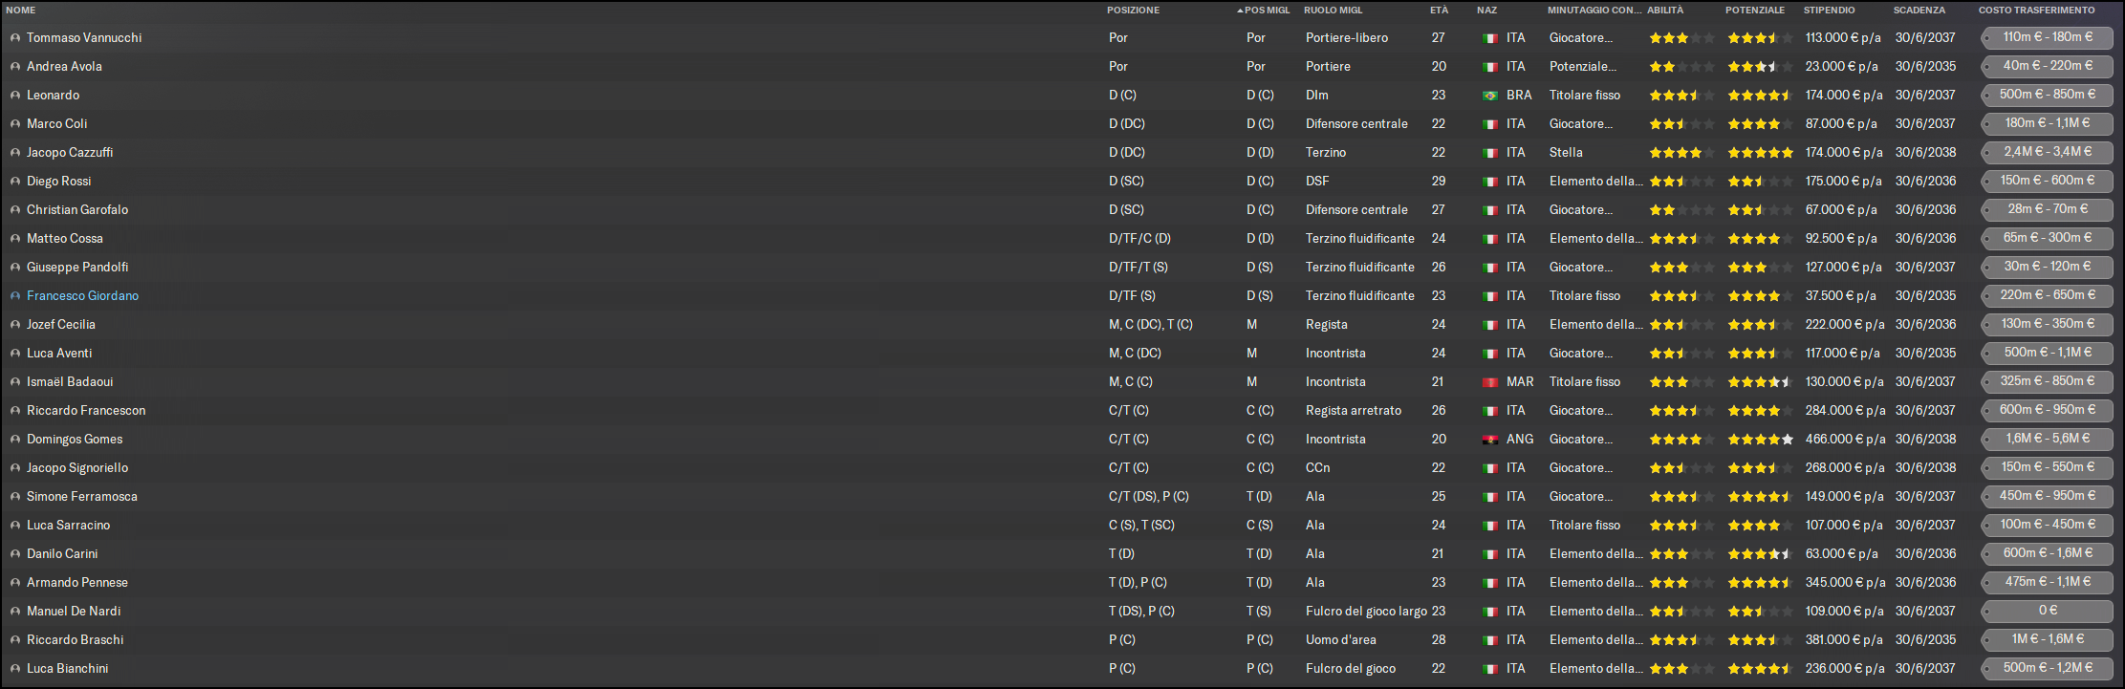Click salary 466.000 € p/a

pos(1846,440)
